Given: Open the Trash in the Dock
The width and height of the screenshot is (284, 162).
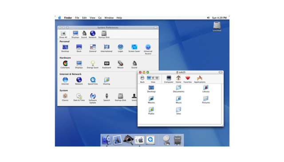Looking at the screenshot, I should [x=177, y=140].
